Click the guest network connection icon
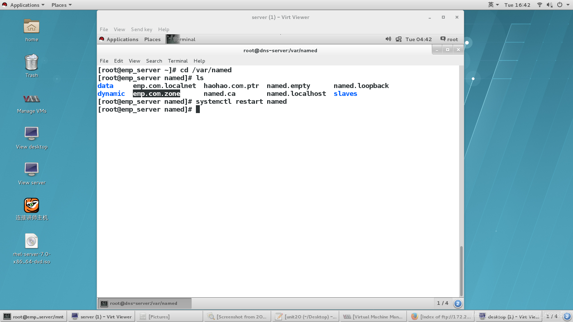Image resolution: width=573 pixels, height=322 pixels. pos(398,39)
